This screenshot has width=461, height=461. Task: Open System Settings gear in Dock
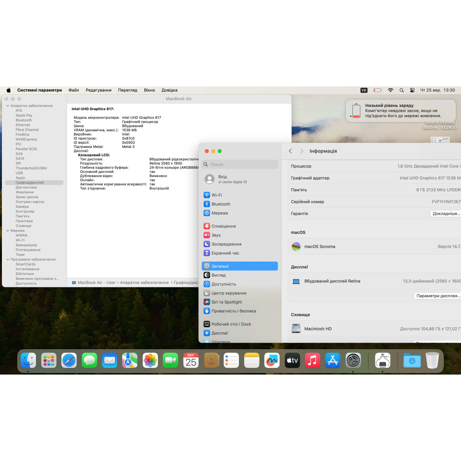353,360
